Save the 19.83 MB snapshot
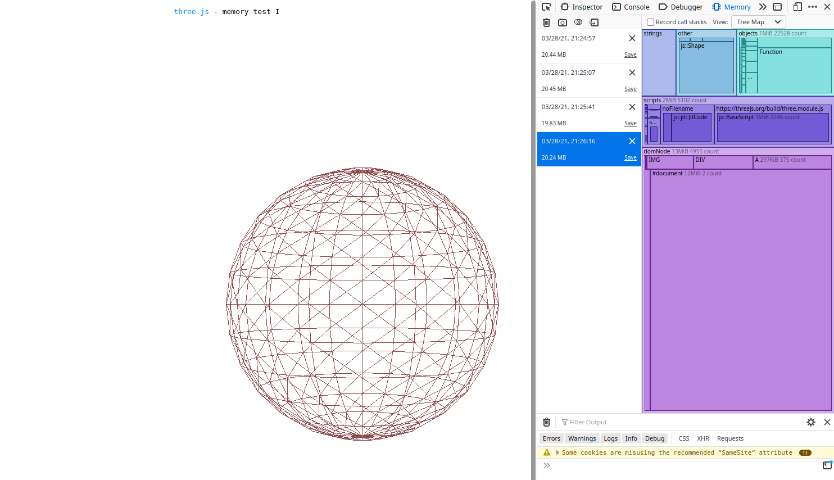This screenshot has width=834, height=480. (x=631, y=123)
